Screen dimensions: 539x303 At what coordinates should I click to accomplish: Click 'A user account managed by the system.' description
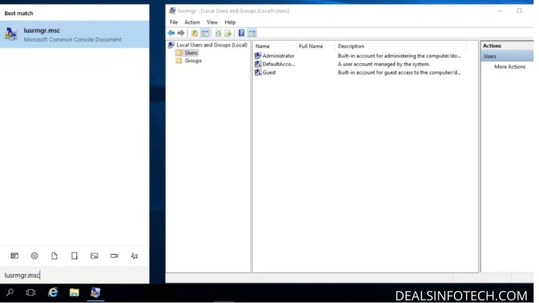[384, 64]
